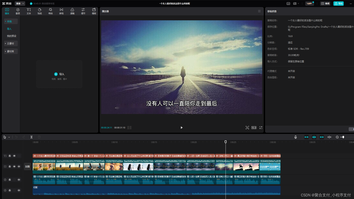Switch to the 文本 text tab
The height and width of the screenshot is (199, 354).
pos(29,11)
